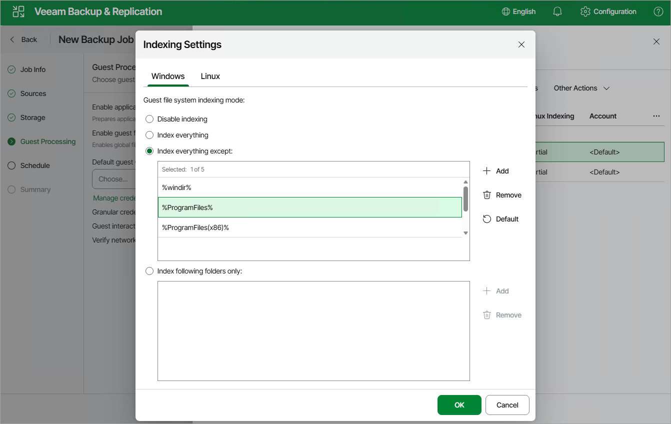Select Index everything option

pos(149,135)
